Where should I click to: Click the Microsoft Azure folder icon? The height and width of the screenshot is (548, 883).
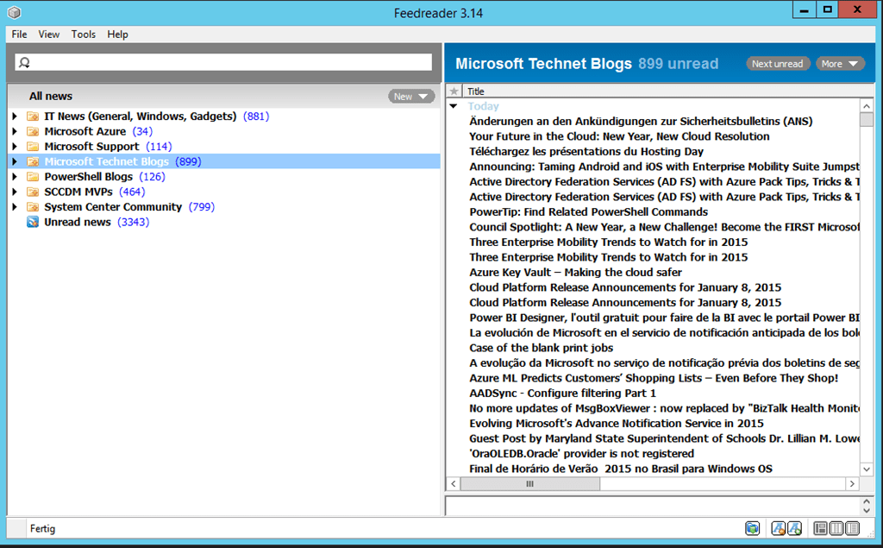coord(33,131)
